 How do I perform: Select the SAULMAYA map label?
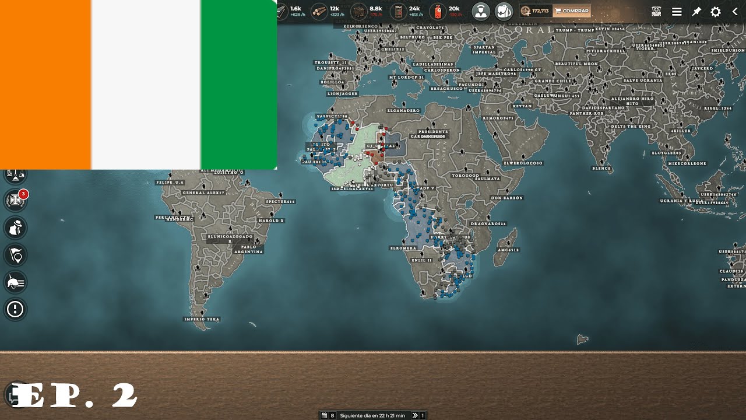point(488,179)
